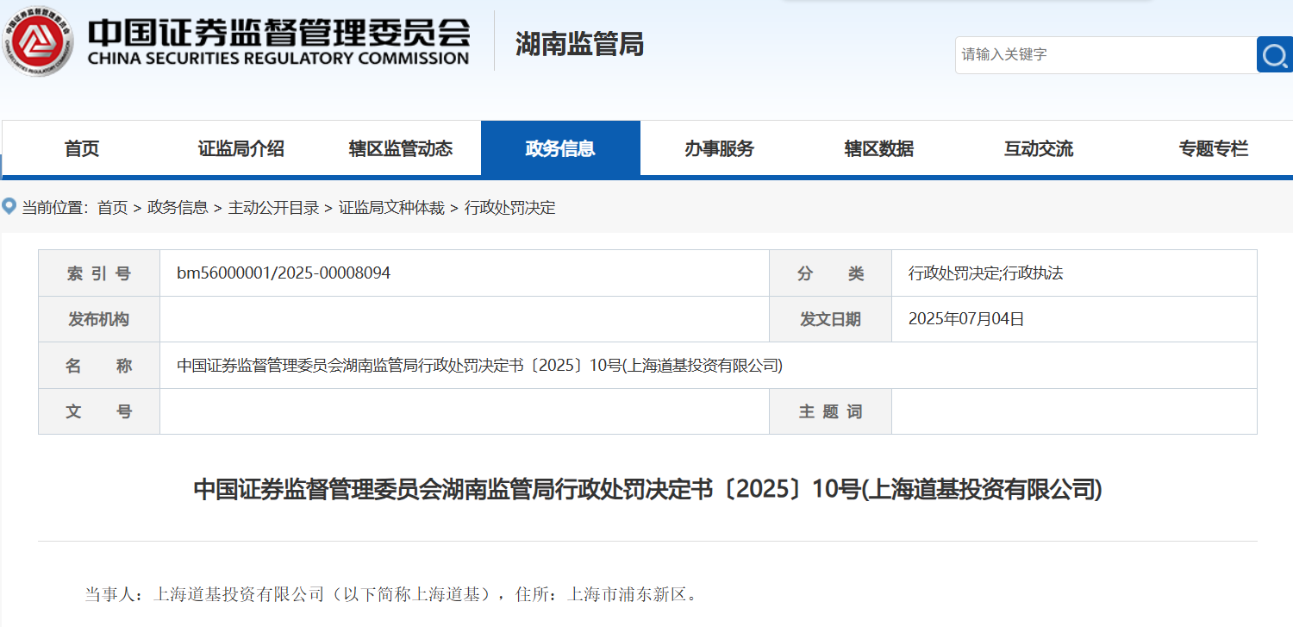Go to 行政处罚决定 in the breadcrumb
The image size is (1293, 627).
pos(510,208)
